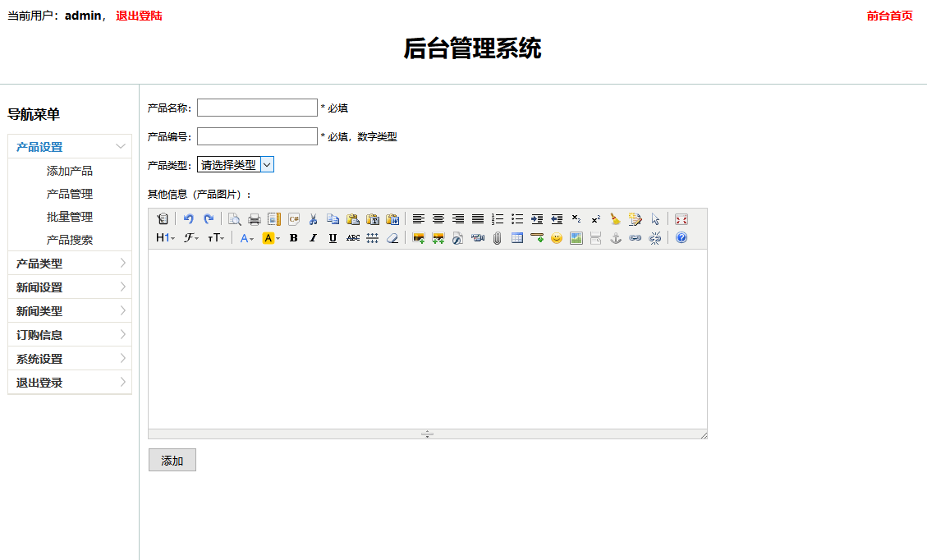Click the undo icon in editor toolbar
The width and height of the screenshot is (927, 560).
tap(189, 219)
